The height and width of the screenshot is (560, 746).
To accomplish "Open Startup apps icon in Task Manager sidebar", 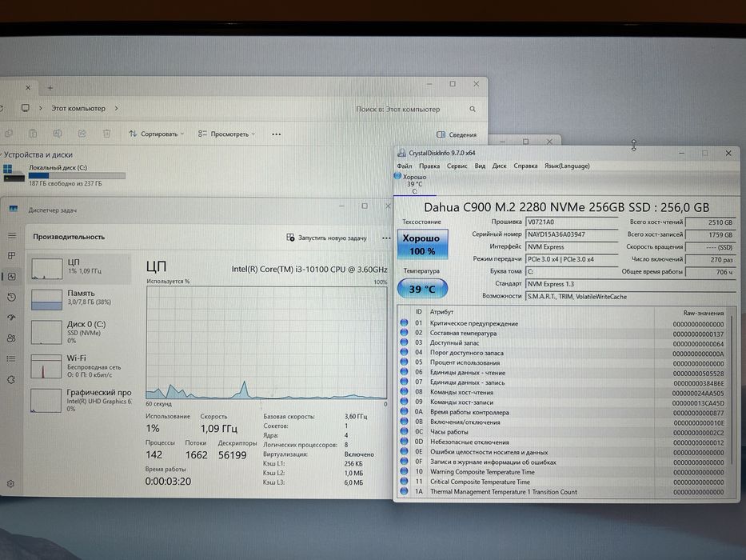I will [12, 317].
